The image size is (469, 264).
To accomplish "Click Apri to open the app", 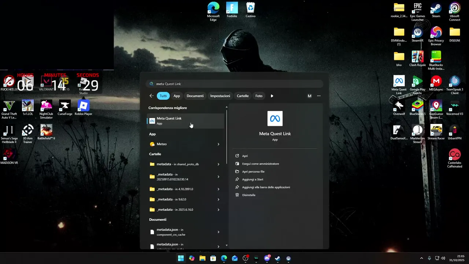I will coord(245,156).
